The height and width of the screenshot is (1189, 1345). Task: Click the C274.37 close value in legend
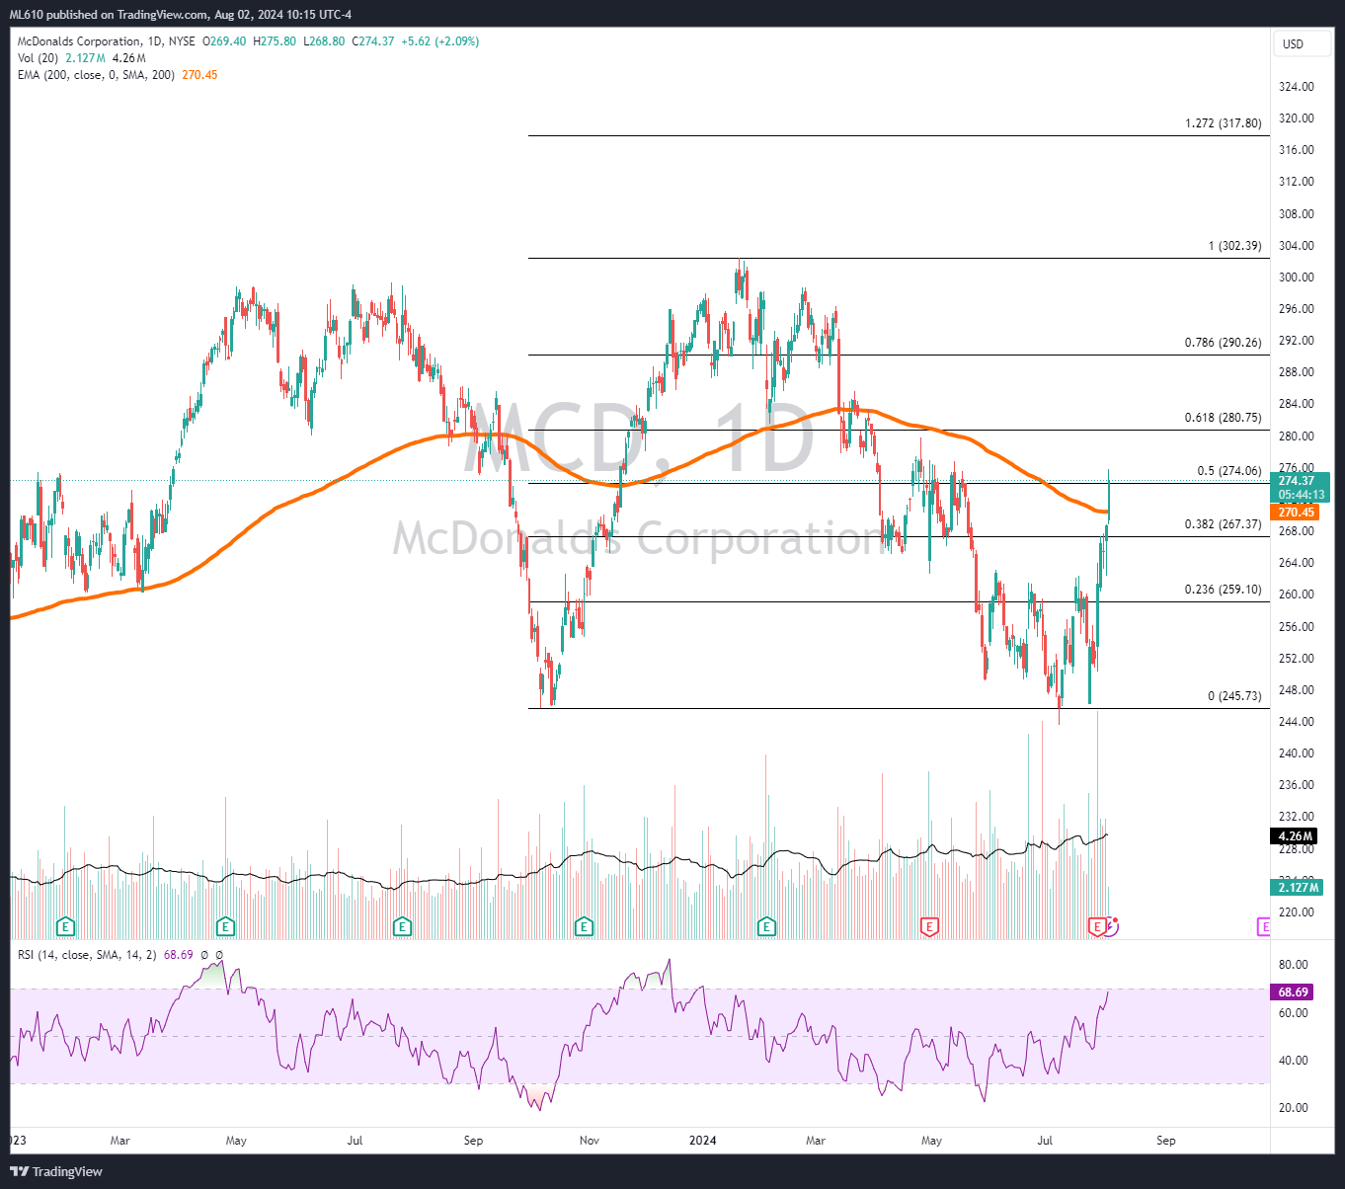373,41
